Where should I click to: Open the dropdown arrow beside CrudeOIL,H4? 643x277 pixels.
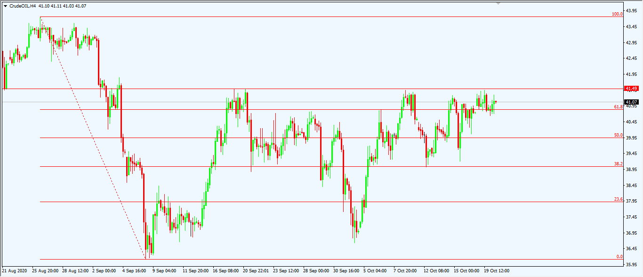5,6
